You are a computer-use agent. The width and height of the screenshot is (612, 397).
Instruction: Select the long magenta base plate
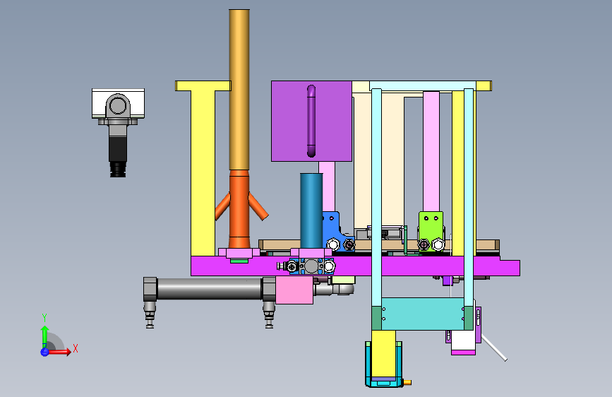(355, 266)
